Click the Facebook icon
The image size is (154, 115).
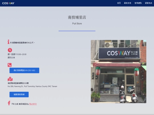(9, 103)
